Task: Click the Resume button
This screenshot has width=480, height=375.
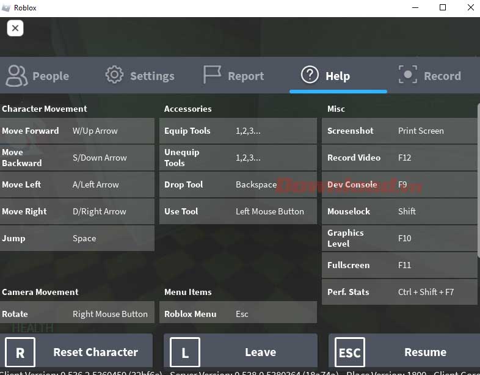Action: [x=404, y=351]
